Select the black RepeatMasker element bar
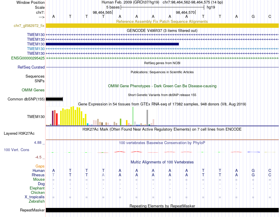 tap(162, 210)
